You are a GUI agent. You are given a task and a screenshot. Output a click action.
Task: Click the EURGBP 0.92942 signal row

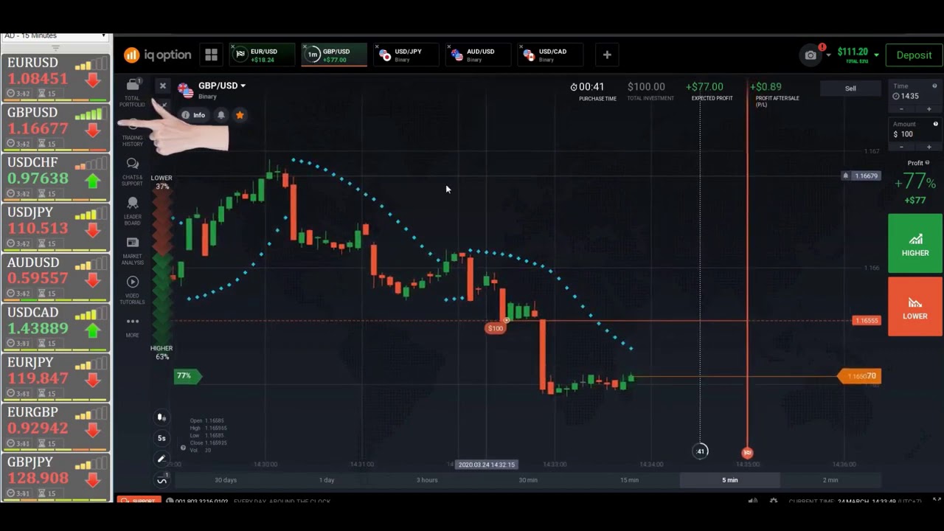pyautogui.click(x=55, y=427)
